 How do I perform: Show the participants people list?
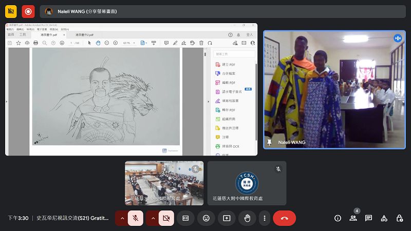(353, 218)
